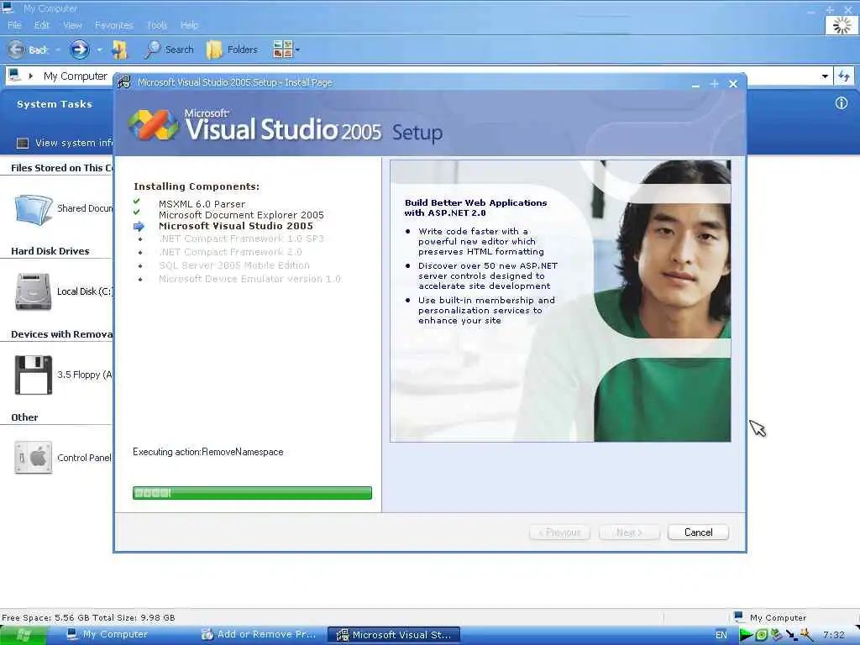Image resolution: width=860 pixels, height=645 pixels.
Task: Click the system tray clock
Action: [834, 635]
